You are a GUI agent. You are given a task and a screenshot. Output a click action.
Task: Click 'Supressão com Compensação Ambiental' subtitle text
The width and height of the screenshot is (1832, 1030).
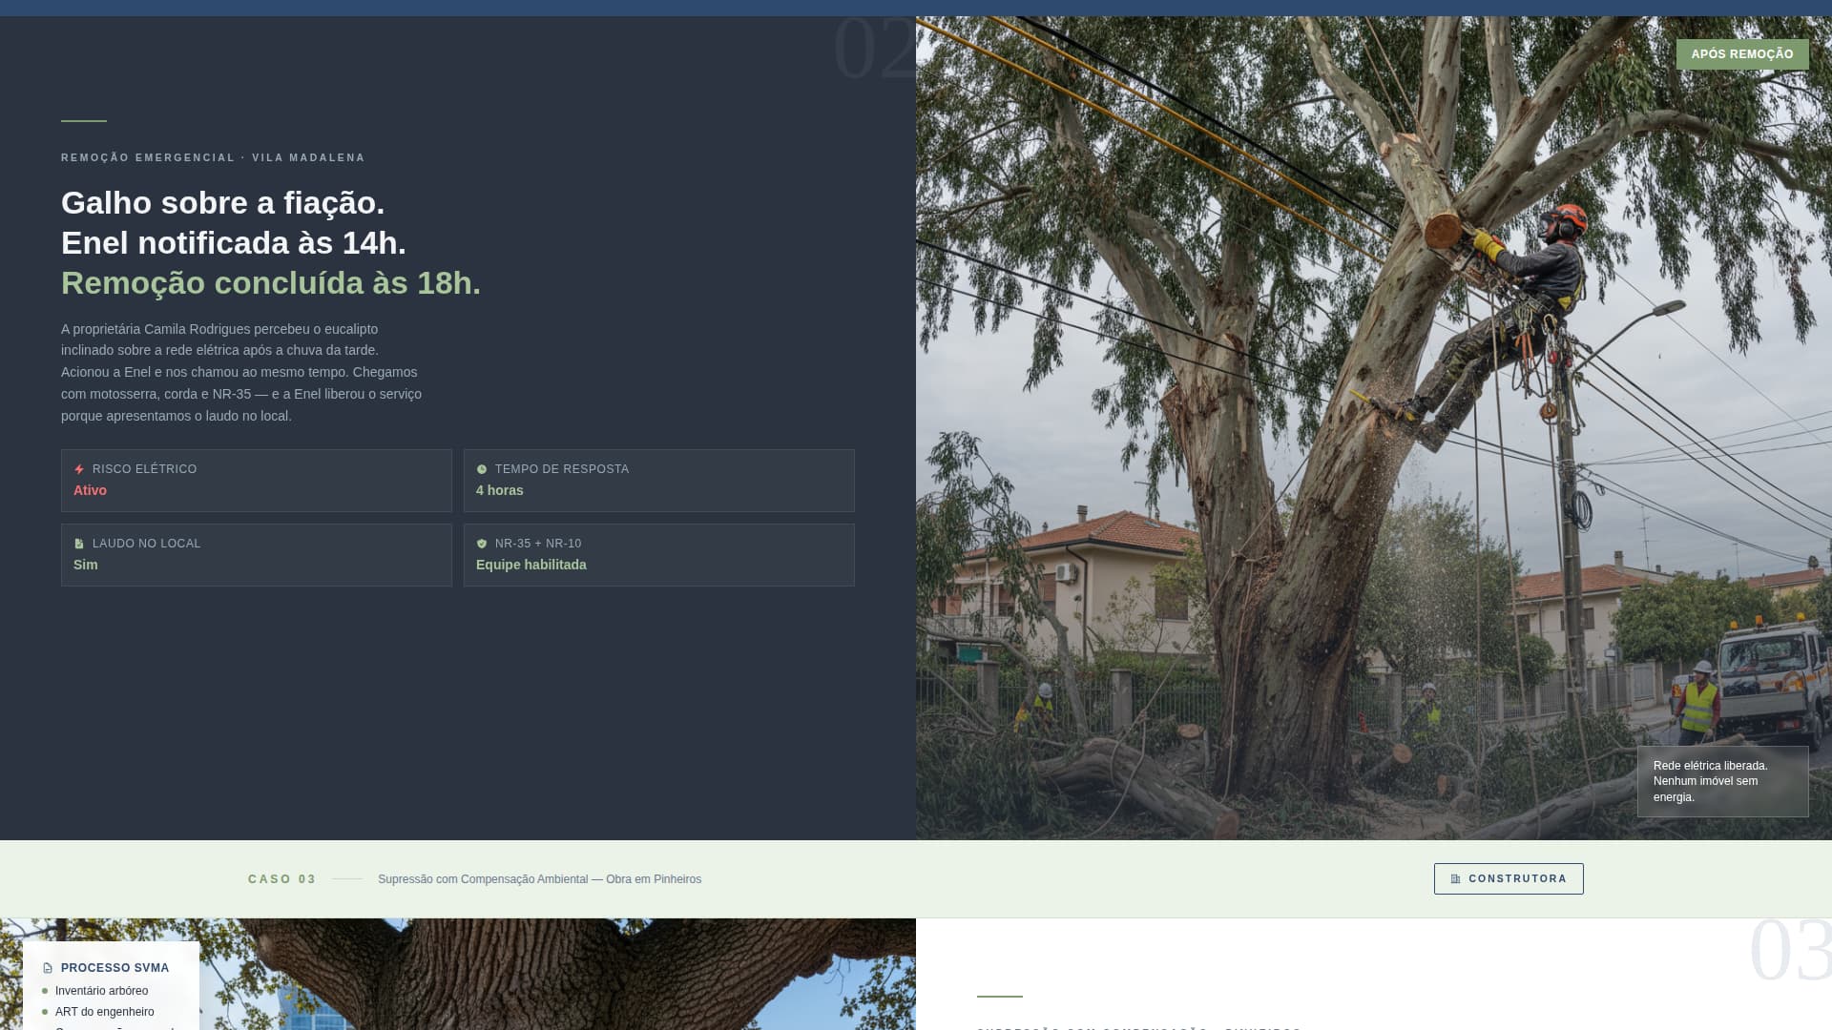(x=539, y=879)
